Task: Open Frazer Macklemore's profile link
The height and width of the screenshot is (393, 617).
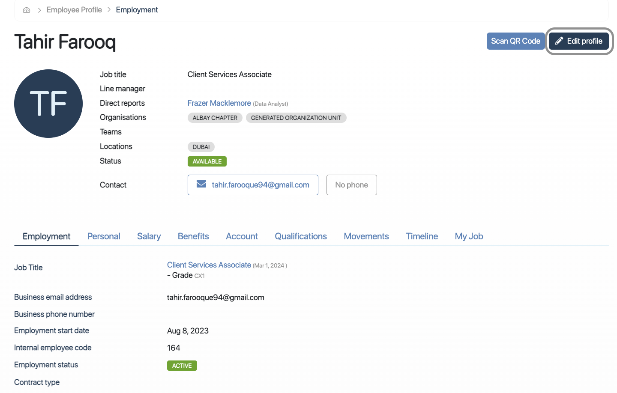Action: click(219, 103)
